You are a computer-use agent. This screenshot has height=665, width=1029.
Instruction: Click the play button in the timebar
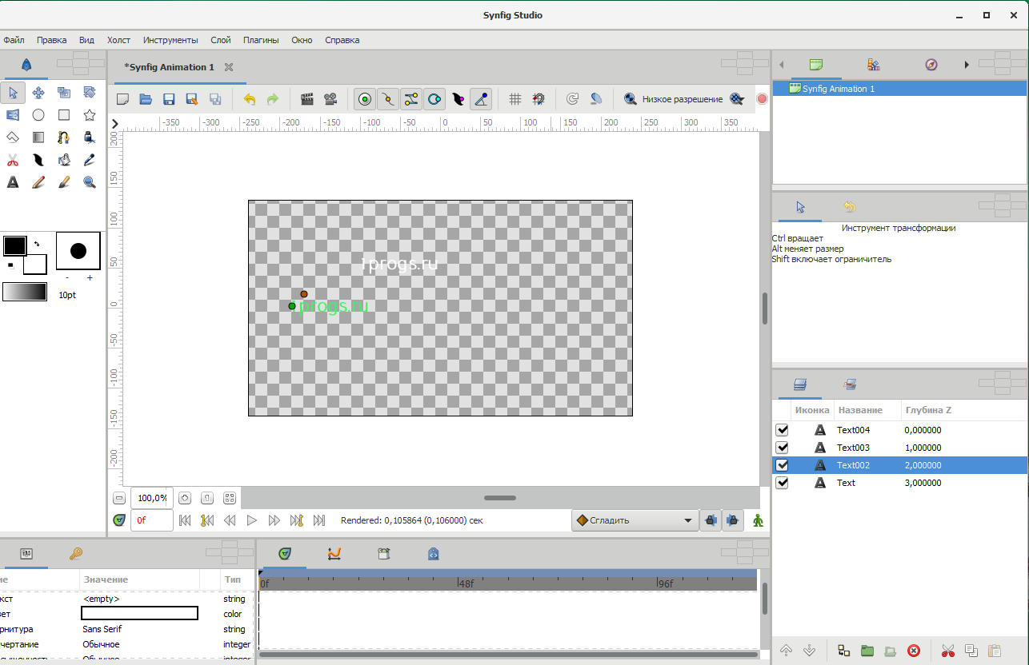251,520
